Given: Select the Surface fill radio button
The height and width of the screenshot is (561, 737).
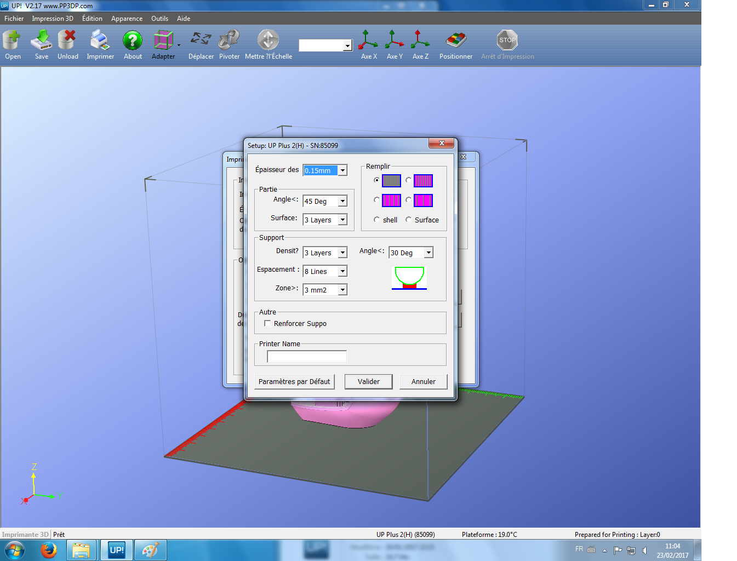Looking at the screenshot, I should (x=408, y=219).
